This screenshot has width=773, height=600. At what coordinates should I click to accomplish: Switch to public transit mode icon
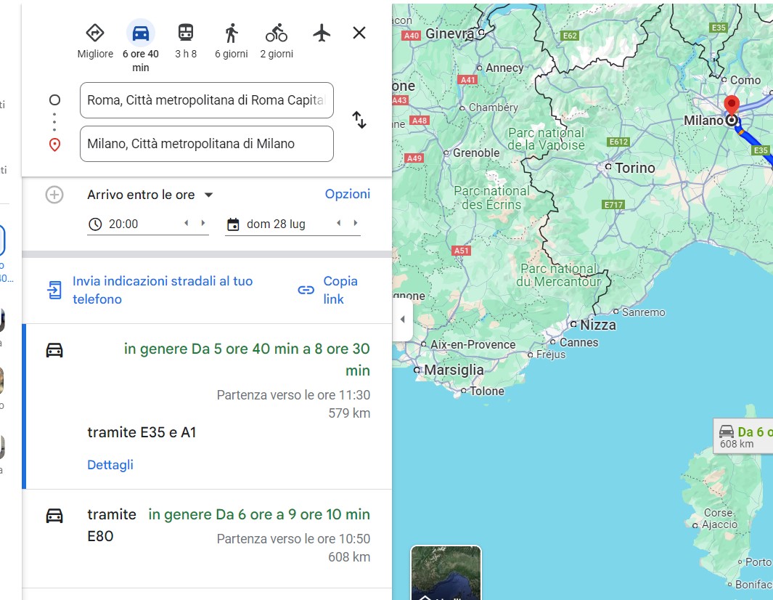coord(186,33)
